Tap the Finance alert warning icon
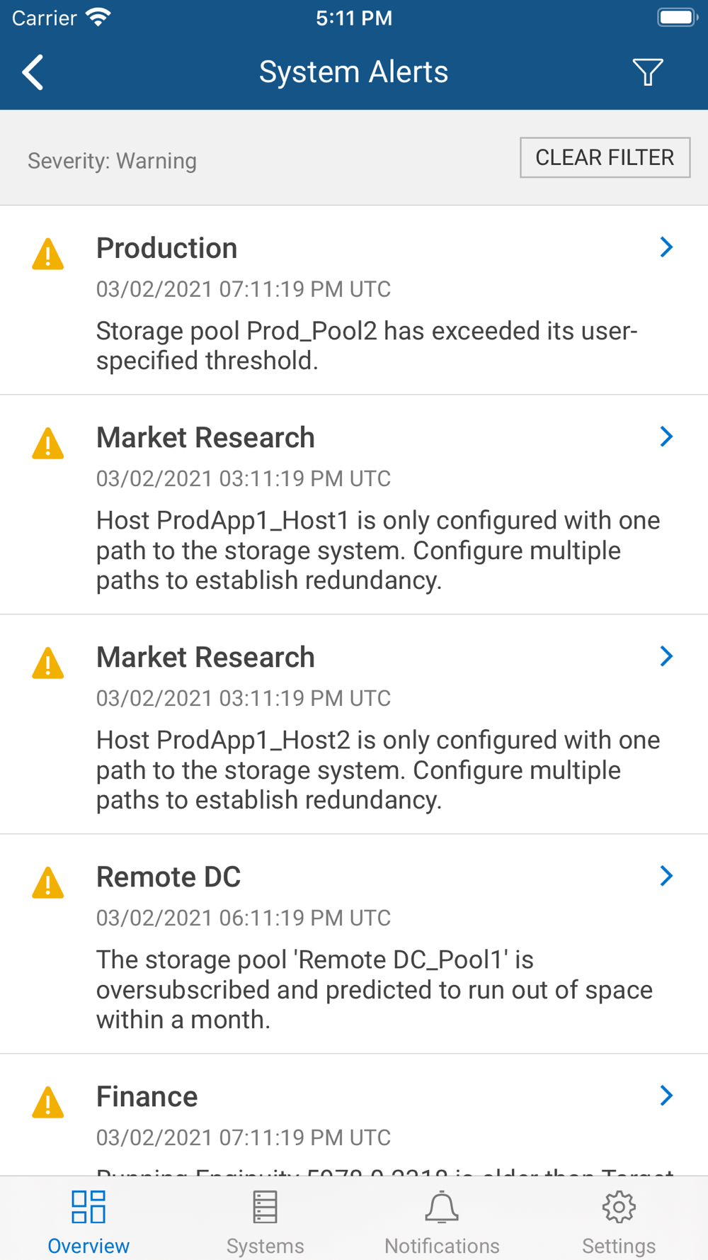This screenshot has height=1260, width=708. pos(48,1103)
